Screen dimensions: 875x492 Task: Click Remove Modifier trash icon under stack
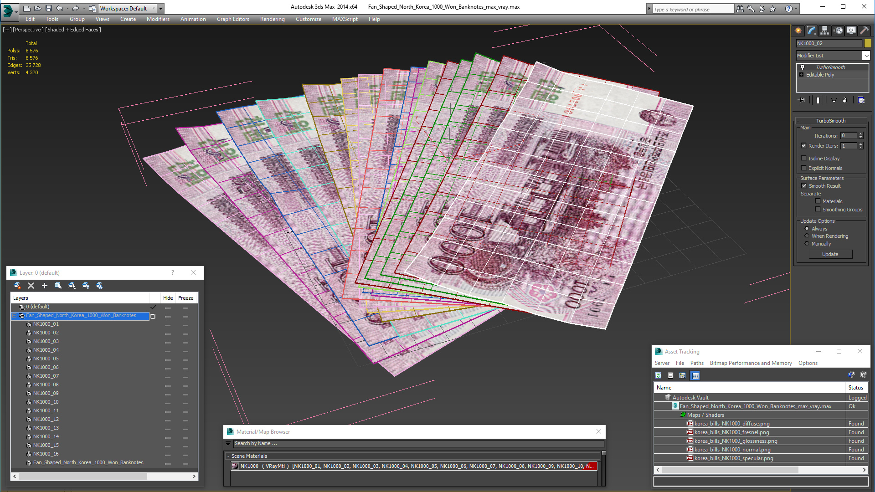pos(844,100)
